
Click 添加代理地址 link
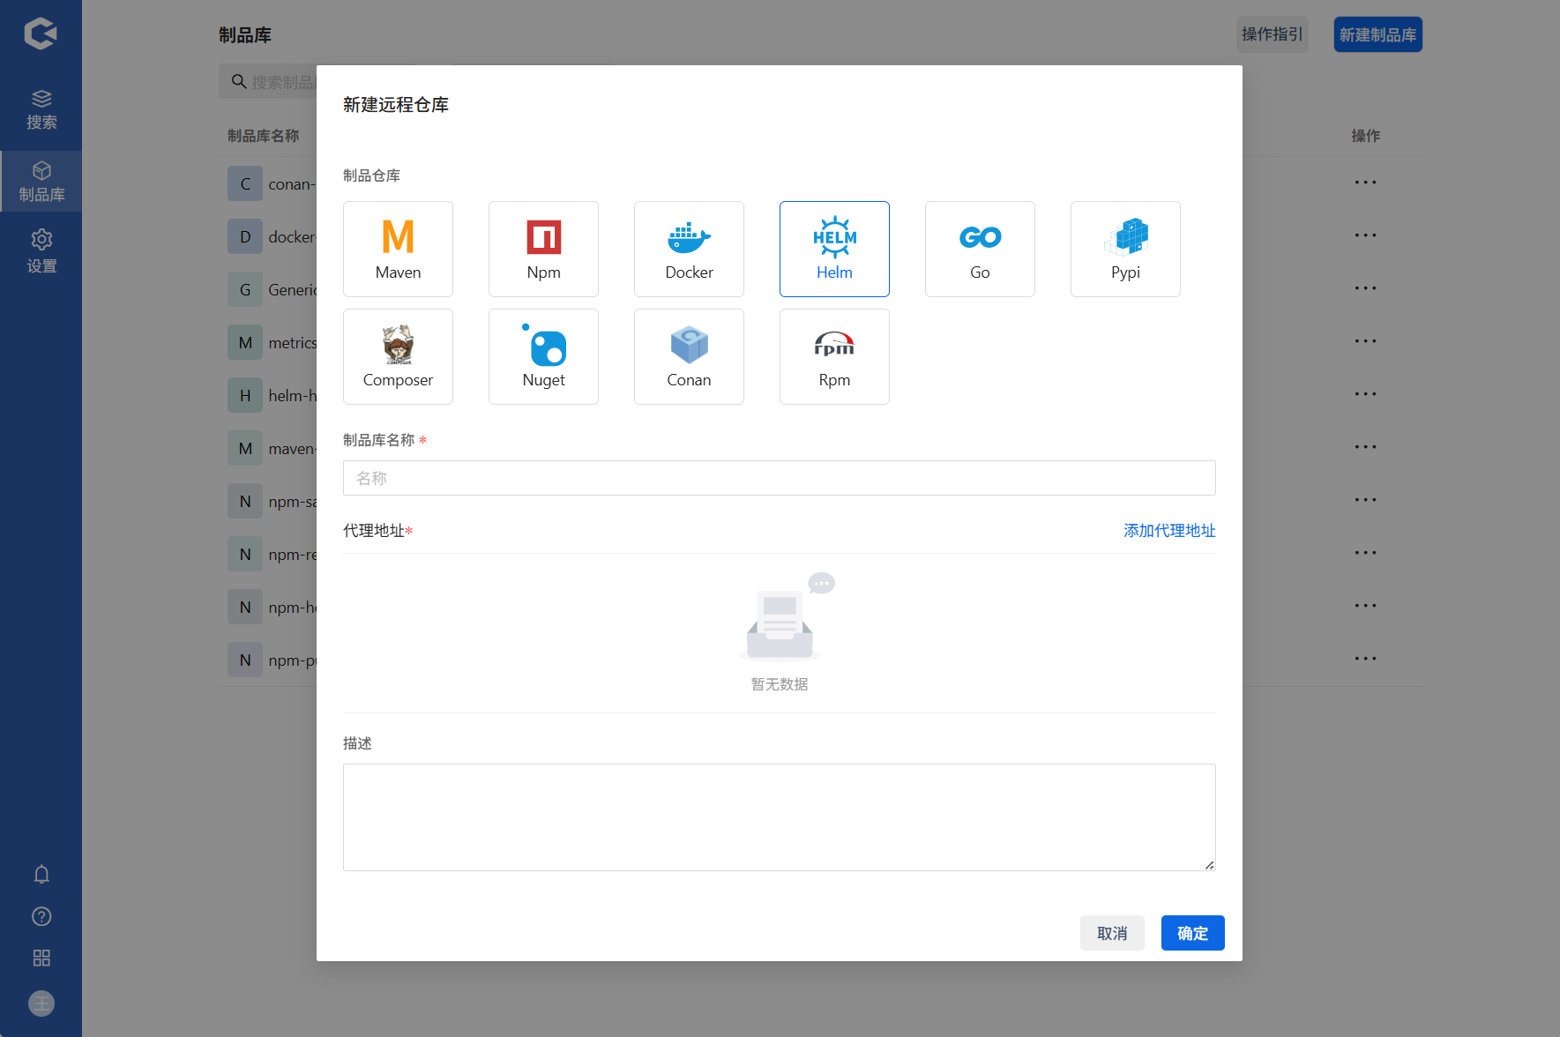1169,531
